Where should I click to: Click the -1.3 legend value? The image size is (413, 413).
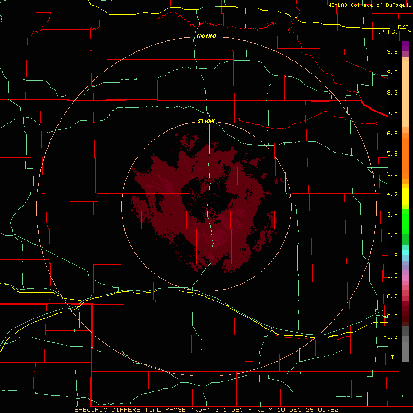tap(391, 337)
